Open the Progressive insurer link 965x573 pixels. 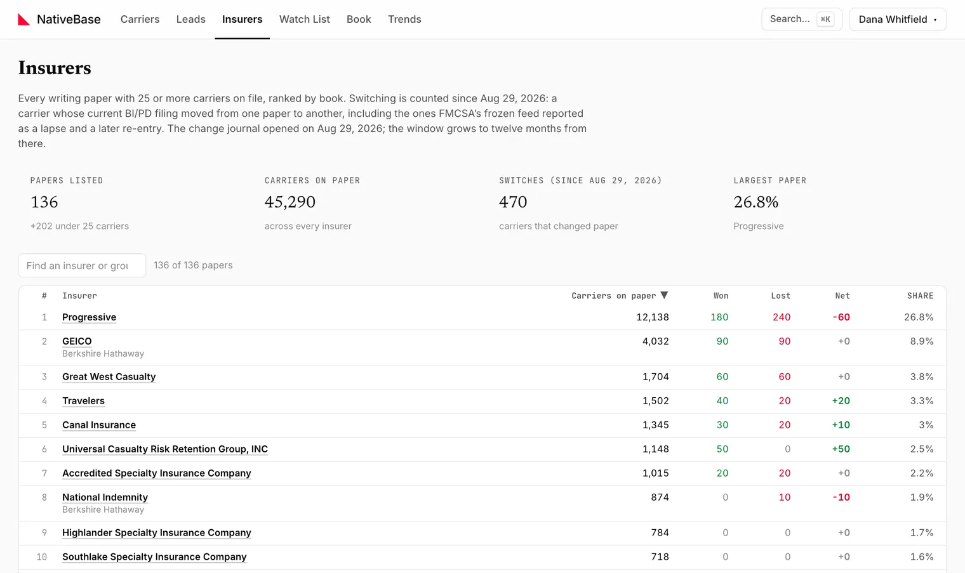point(89,317)
